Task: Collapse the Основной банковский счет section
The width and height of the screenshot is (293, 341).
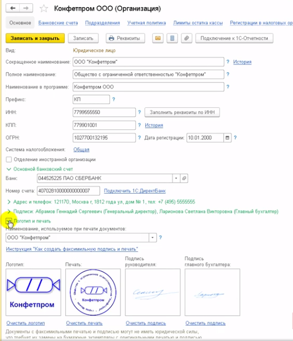Action: (x=9, y=169)
